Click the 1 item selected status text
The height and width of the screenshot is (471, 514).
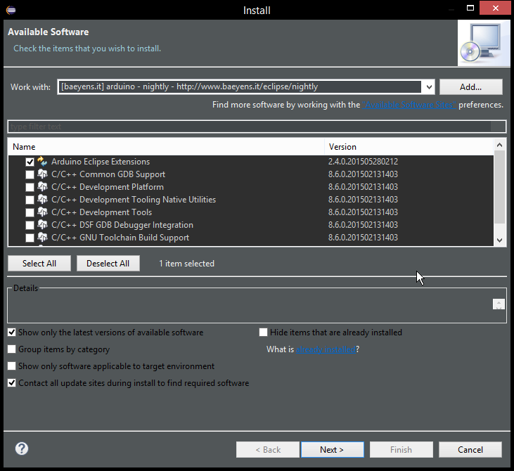tap(186, 264)
